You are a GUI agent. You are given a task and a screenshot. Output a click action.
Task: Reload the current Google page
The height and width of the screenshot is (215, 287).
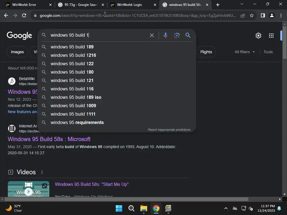(x=24, y=16)
